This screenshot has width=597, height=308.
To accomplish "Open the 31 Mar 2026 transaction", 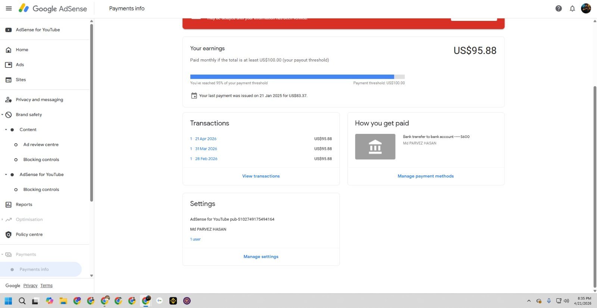I will [x=206, y=149].
